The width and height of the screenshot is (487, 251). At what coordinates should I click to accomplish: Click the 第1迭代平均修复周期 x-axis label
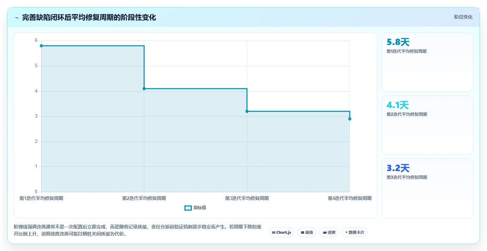(41, 198)
